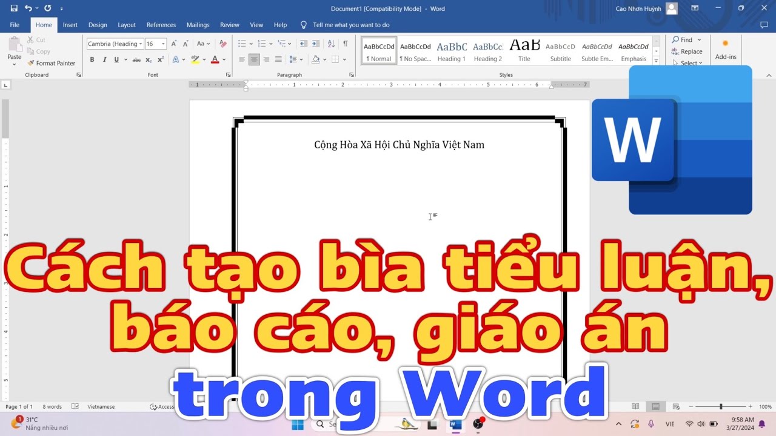Open the Change Case (Aa) menu
The image size is (776, 436).
coord(203,44)
